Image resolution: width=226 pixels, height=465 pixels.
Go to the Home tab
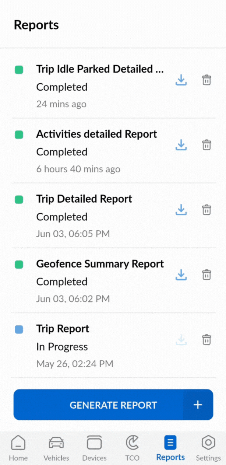pos(18,448)
